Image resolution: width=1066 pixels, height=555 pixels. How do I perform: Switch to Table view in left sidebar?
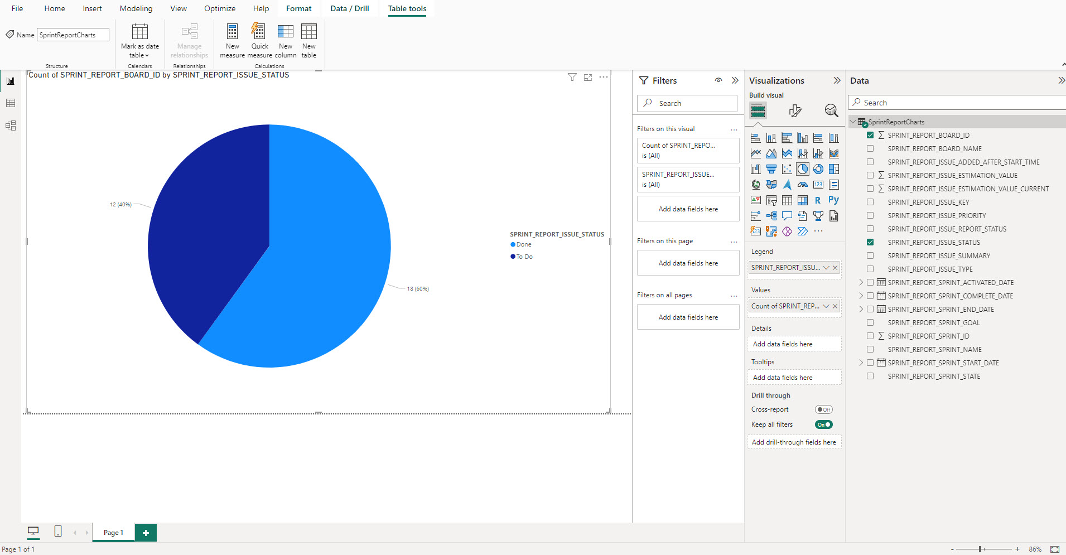coord(11,103)
